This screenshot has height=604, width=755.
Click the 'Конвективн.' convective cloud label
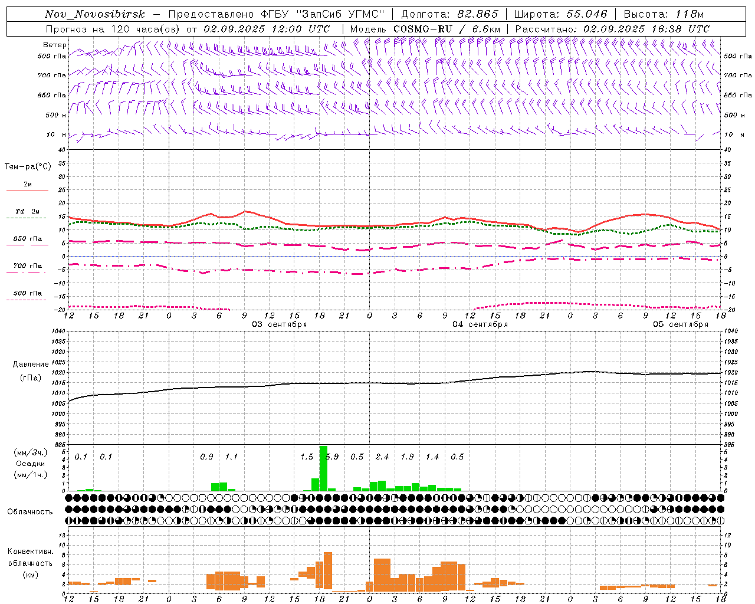tap(31, 552)
